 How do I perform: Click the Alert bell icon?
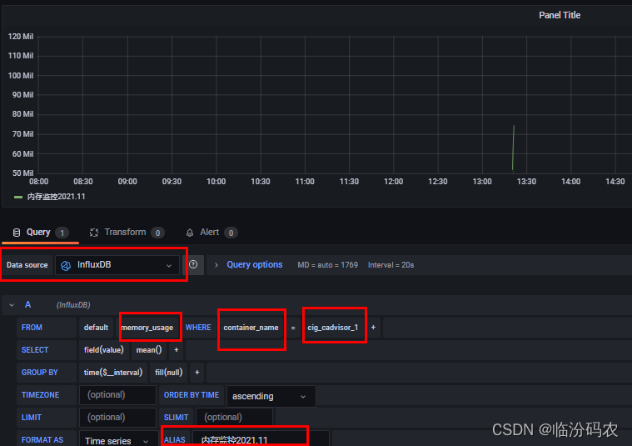click(x=190, y=233)
